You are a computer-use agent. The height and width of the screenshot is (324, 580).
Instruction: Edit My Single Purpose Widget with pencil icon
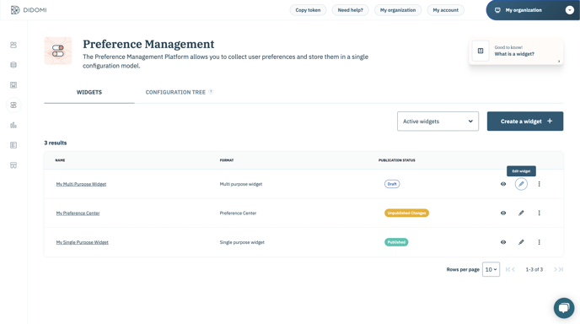pyautogui.click(x=521, y=242)
